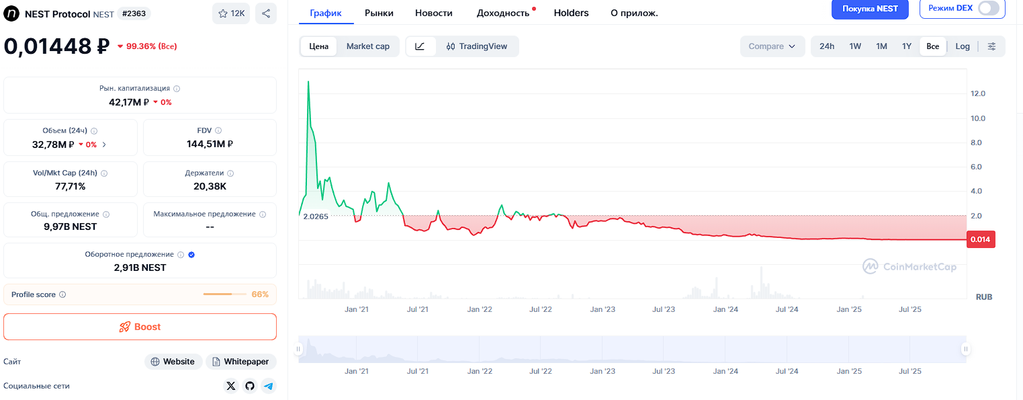Open NEST's X (Twitter) social icon

[x=231, y=386]
